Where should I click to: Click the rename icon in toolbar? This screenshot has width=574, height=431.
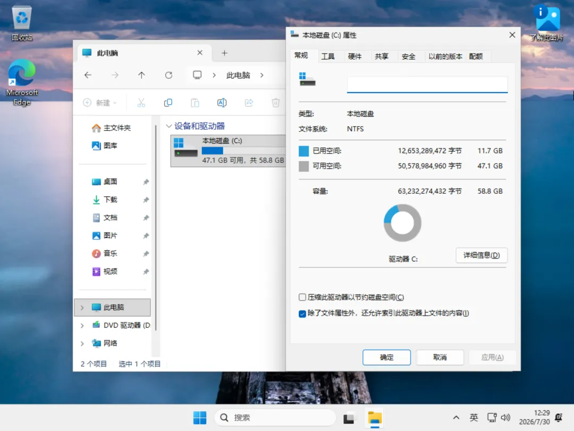[x=222, y=103]
